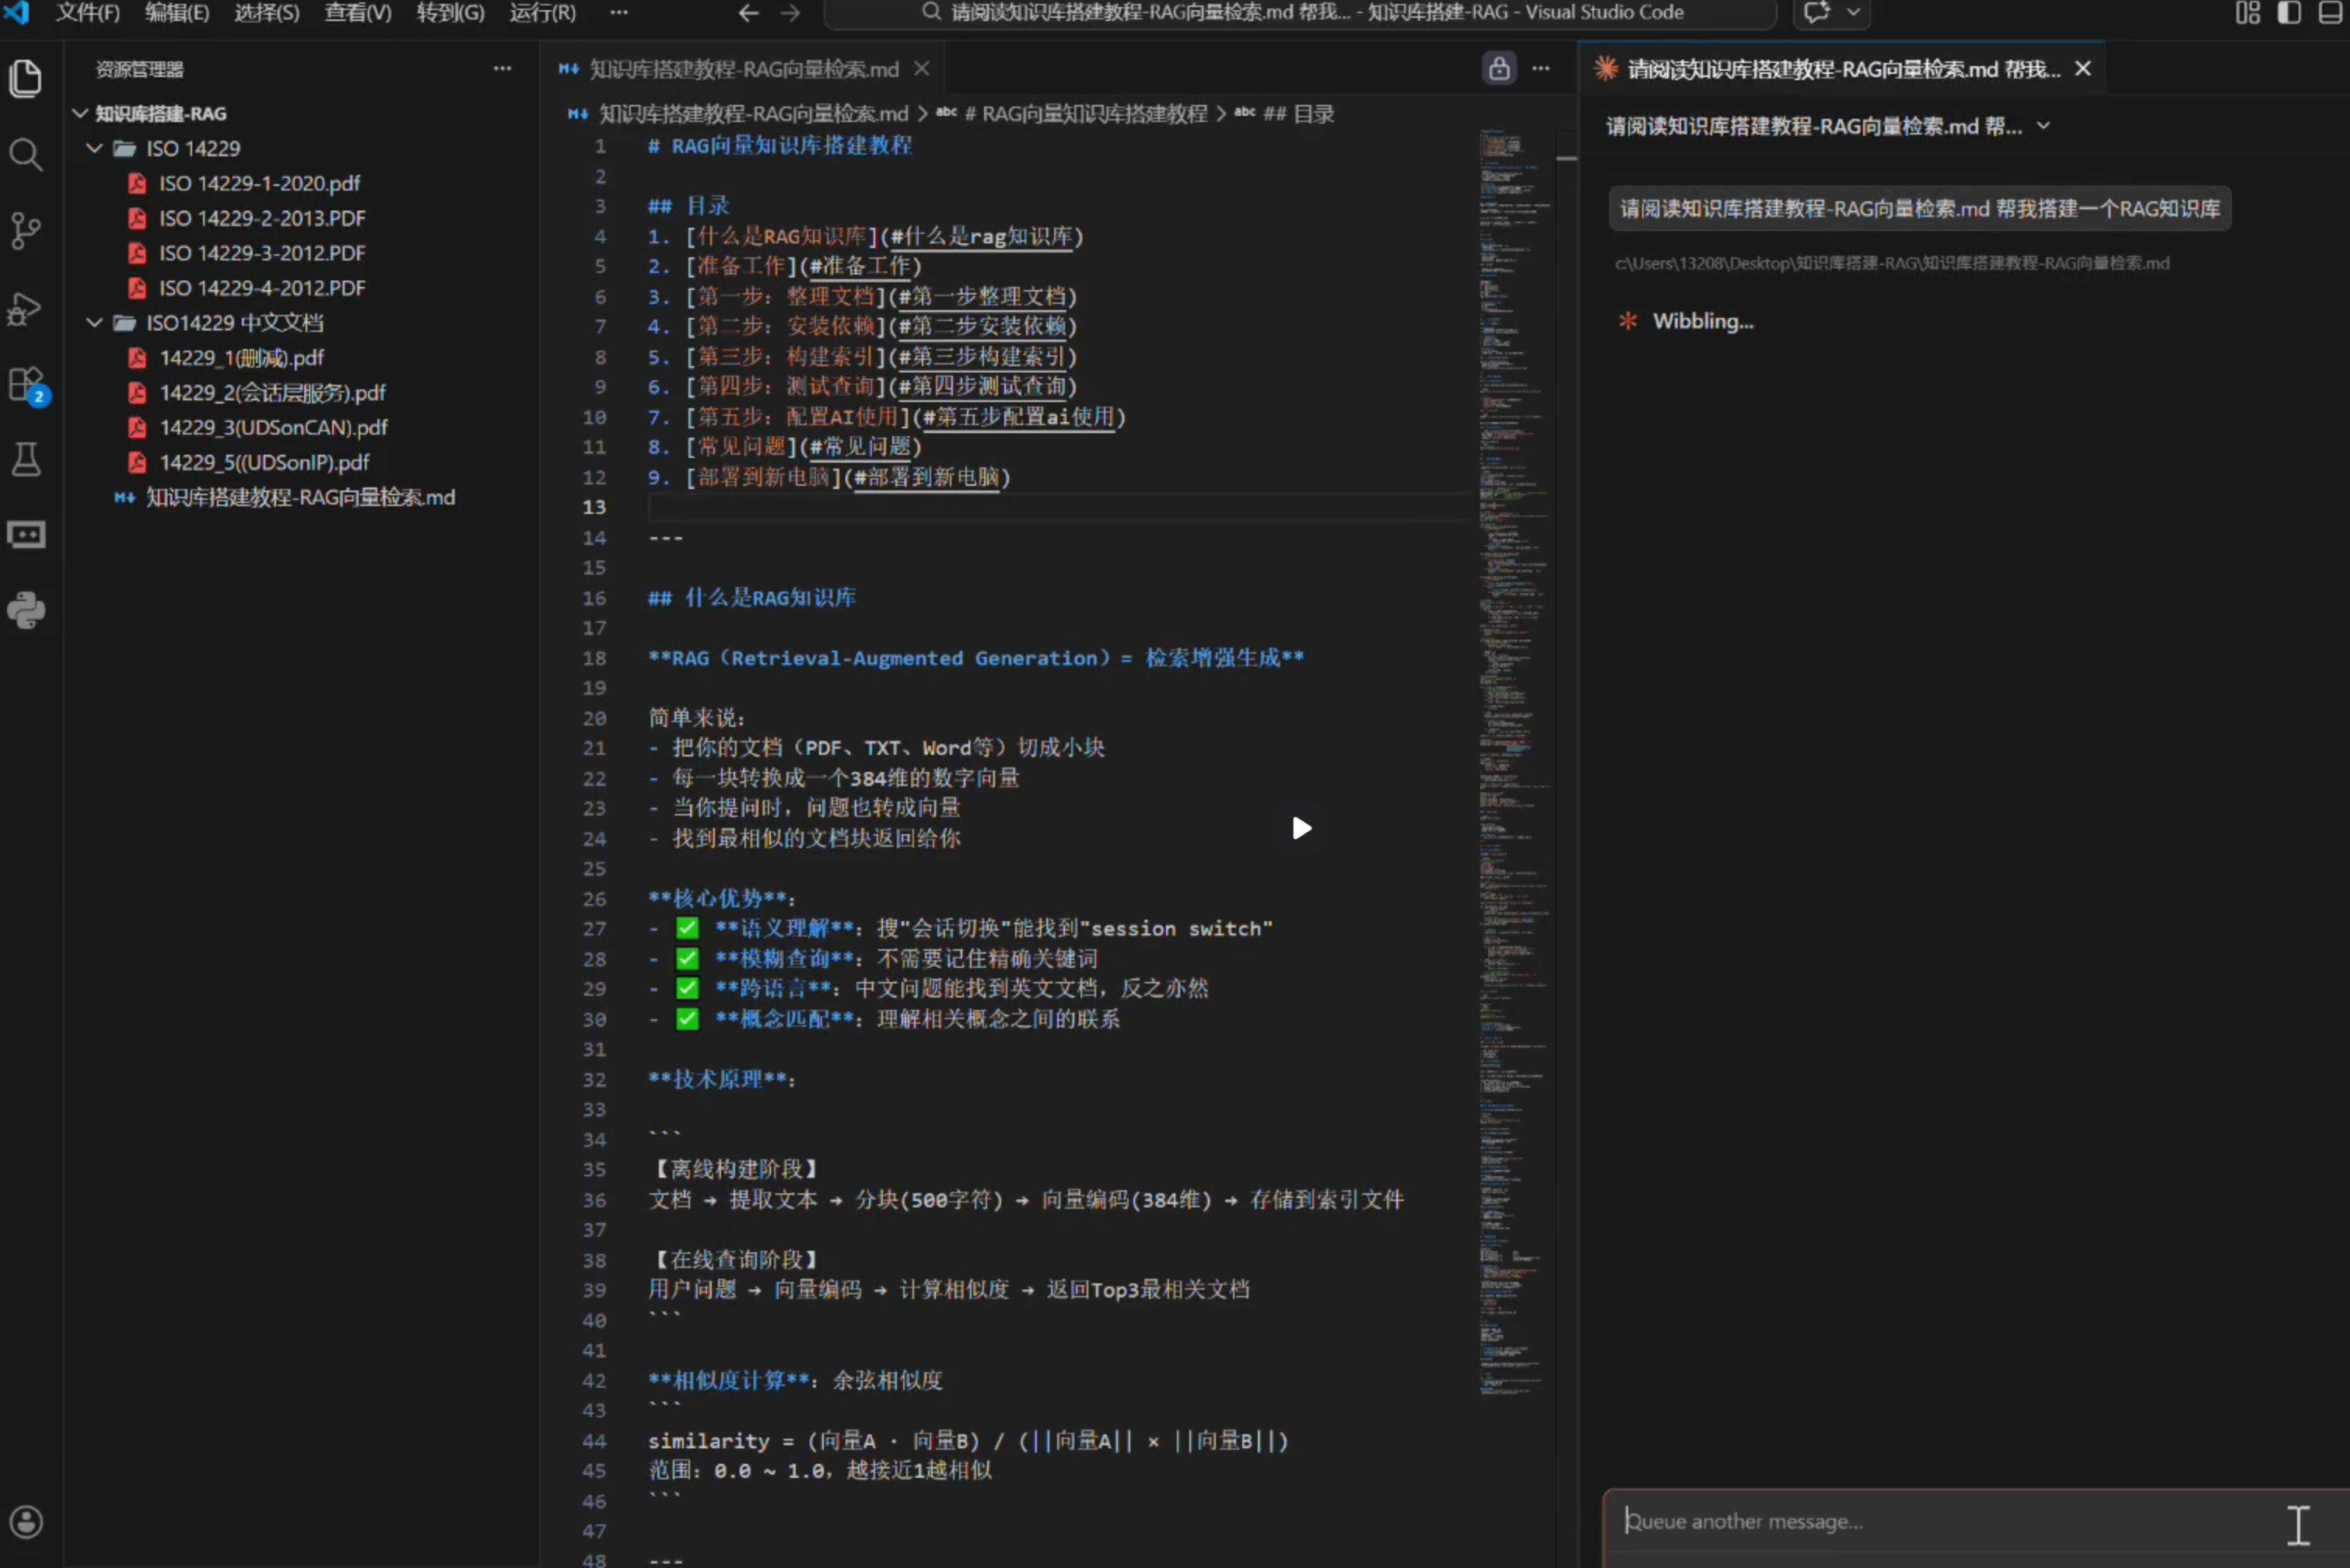
Task: Click the editor minimap scroll area
Action: pos(1513,700)
